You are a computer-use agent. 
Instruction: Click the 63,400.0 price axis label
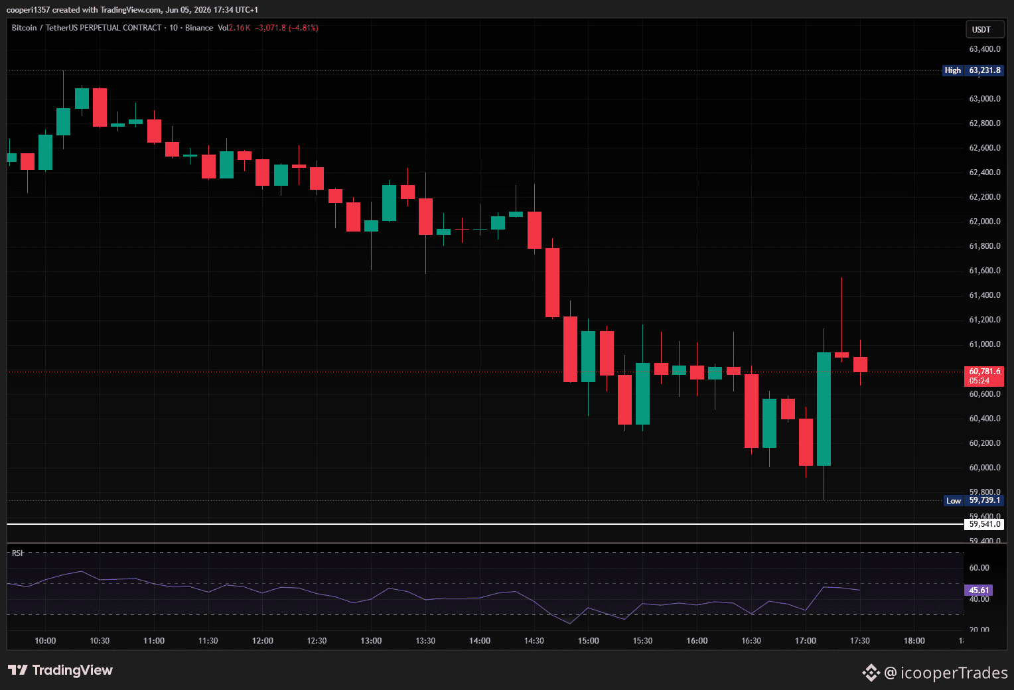click(x=985, y=49)
